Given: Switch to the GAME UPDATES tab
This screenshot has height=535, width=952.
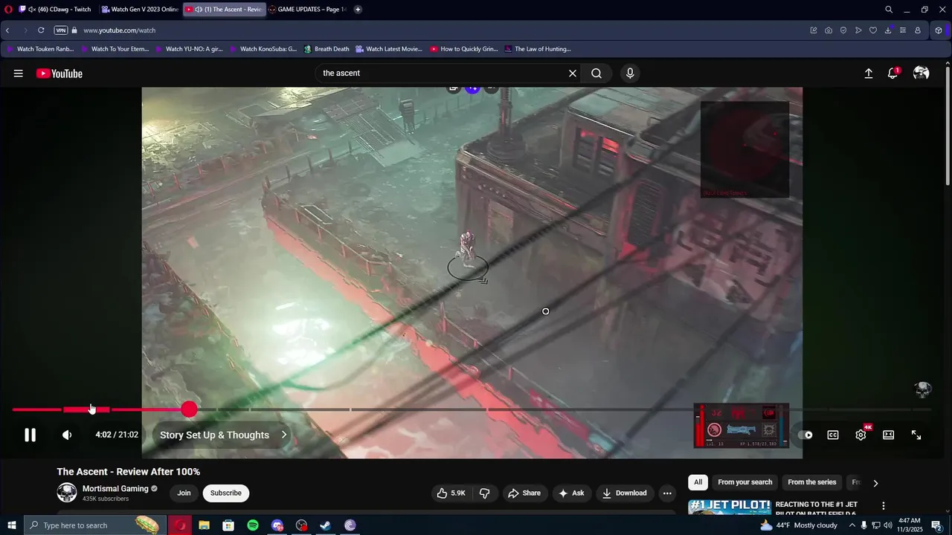Looking at the screenshot, I should [307, 10].
